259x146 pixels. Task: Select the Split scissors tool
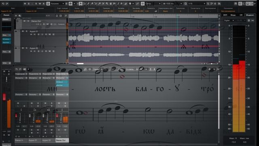click(x=96, y=4)
